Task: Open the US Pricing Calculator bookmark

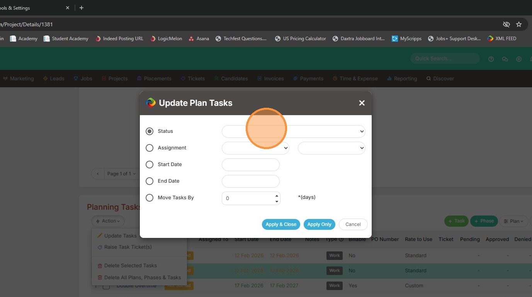Action: (300, 39)
